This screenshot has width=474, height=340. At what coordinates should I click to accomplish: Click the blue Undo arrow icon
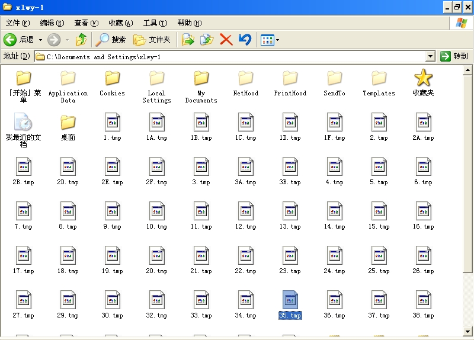click(245, 40)
